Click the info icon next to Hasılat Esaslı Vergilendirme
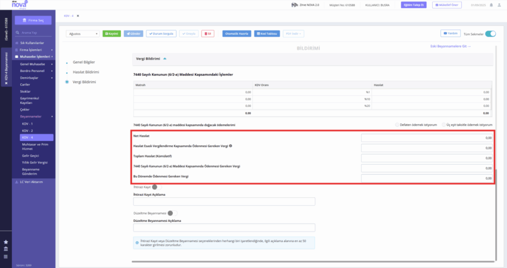This screenshot has width=507, height=268. (231, 146)
